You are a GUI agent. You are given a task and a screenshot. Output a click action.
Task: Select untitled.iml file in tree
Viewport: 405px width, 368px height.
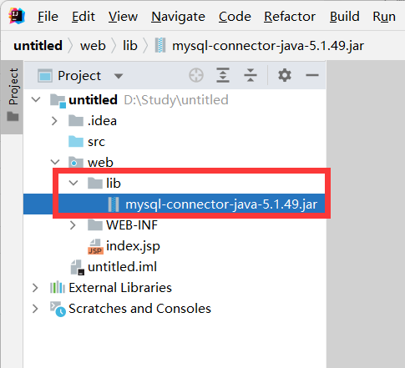[x=122, y=267]
